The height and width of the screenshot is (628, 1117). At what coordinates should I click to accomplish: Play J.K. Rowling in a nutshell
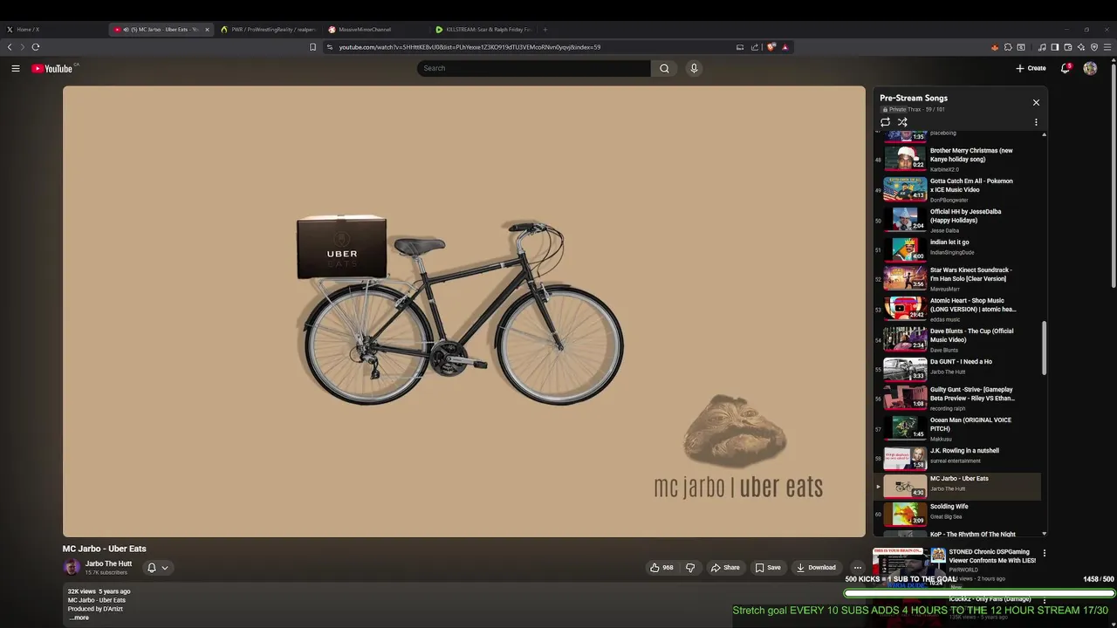[957, 457]
